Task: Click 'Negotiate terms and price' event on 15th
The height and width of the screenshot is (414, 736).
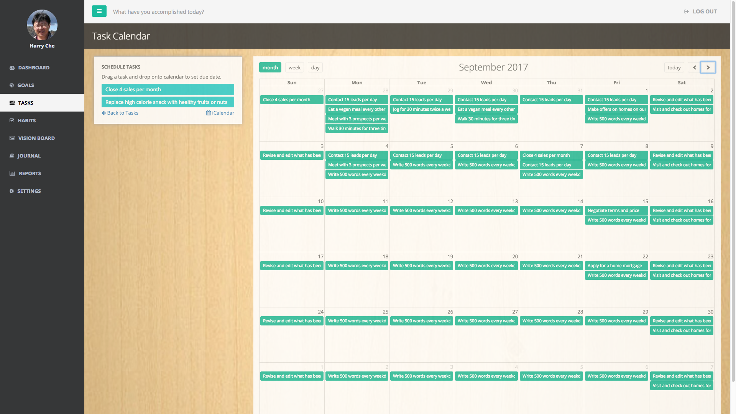Action: point(616,210)
